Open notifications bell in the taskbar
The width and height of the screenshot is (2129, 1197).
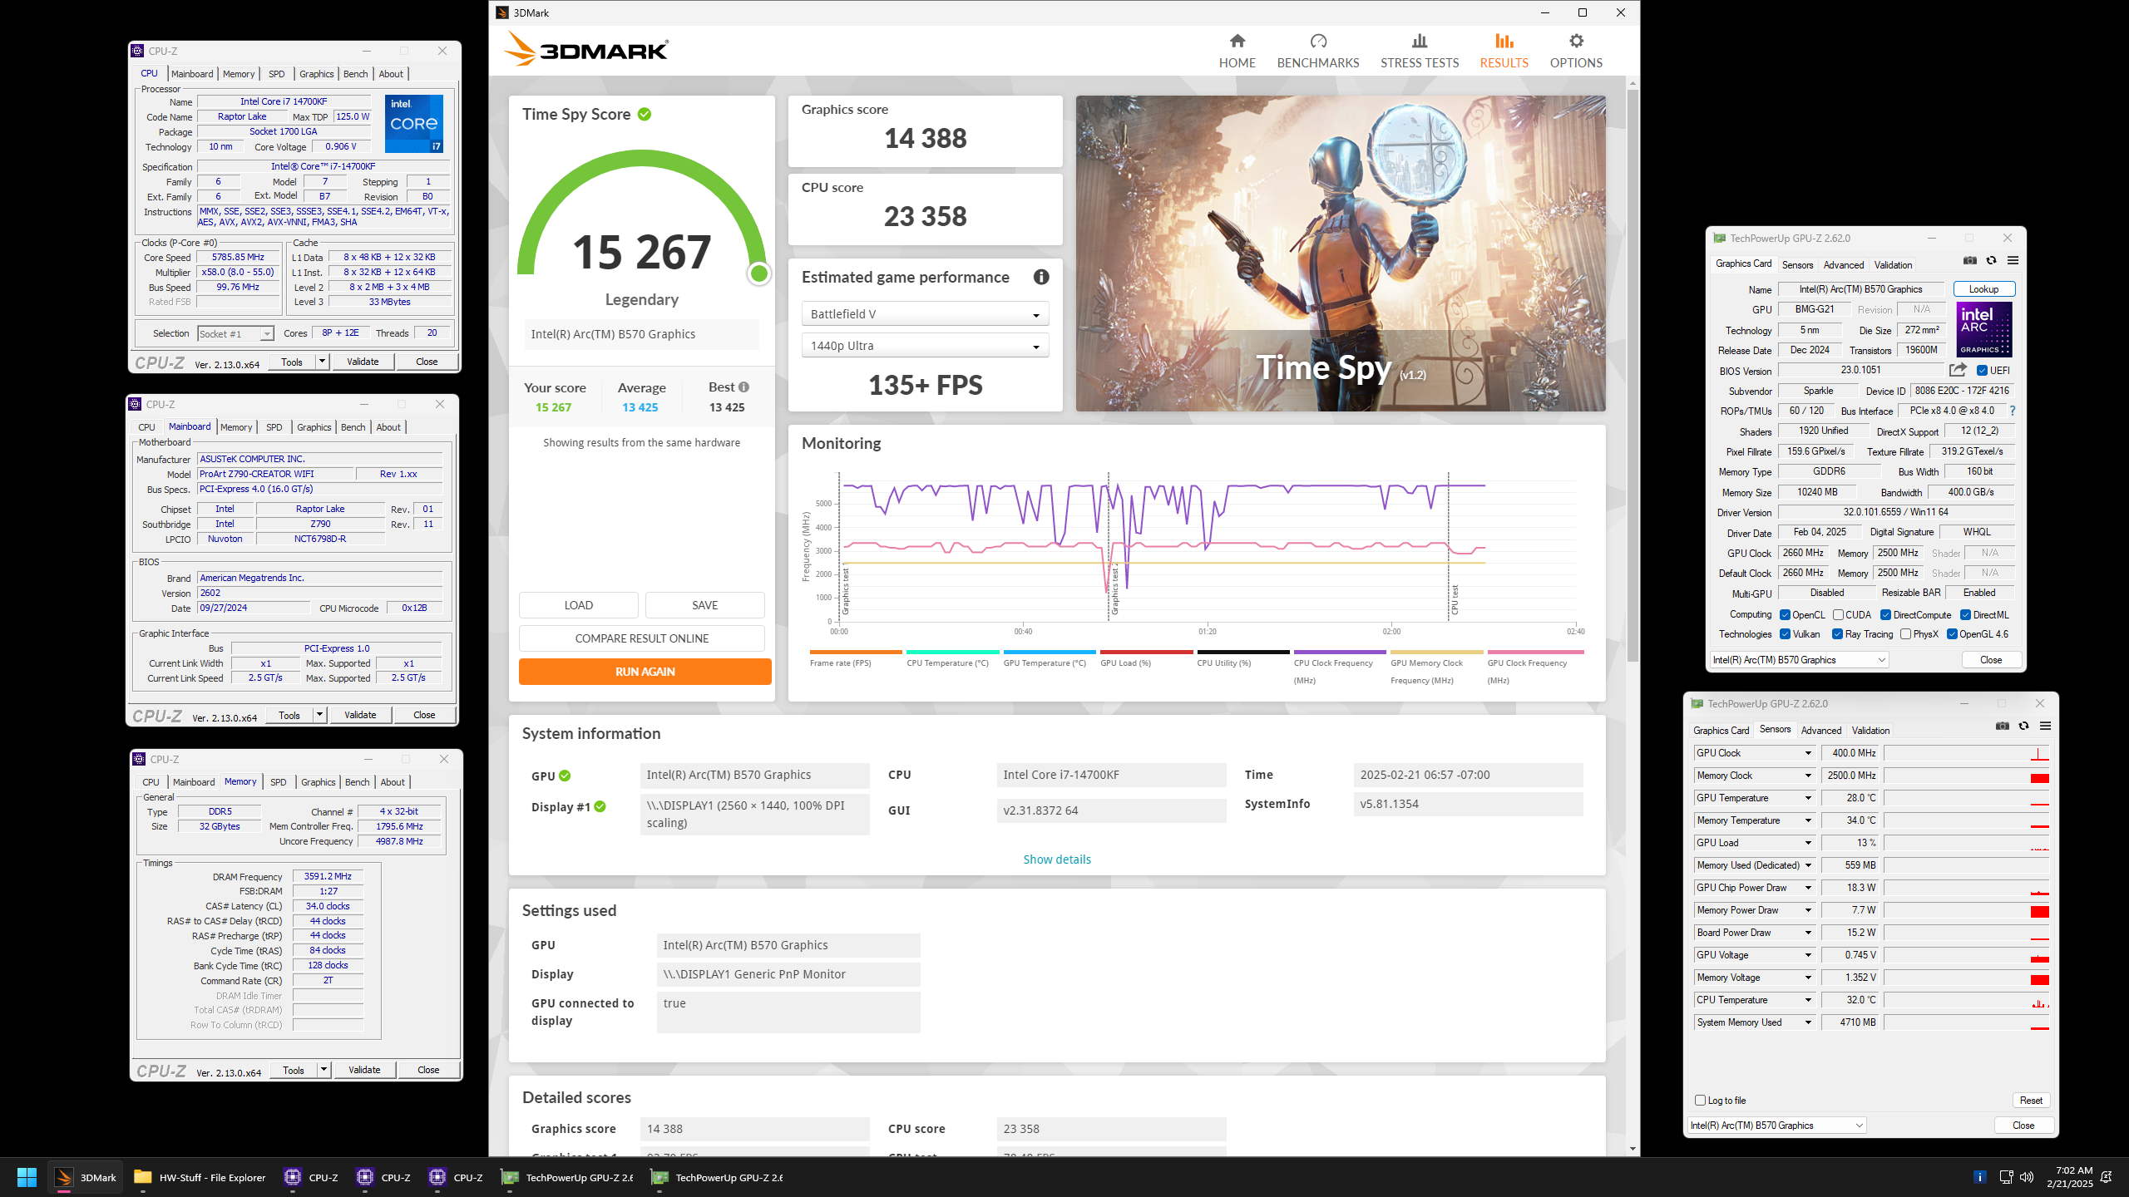pyautogui.click(x=2107, y=1177)
